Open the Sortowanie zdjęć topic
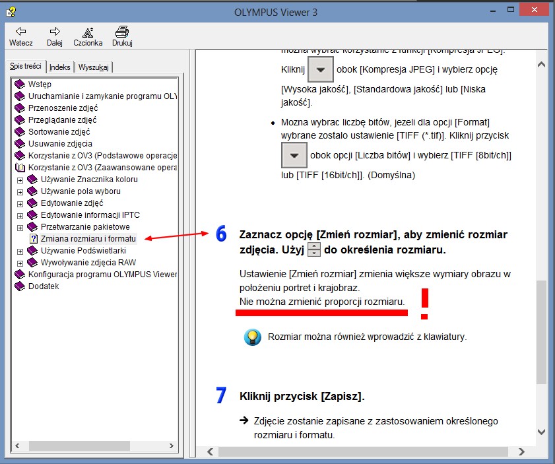The image size is (555, 464). click(60, 132)
